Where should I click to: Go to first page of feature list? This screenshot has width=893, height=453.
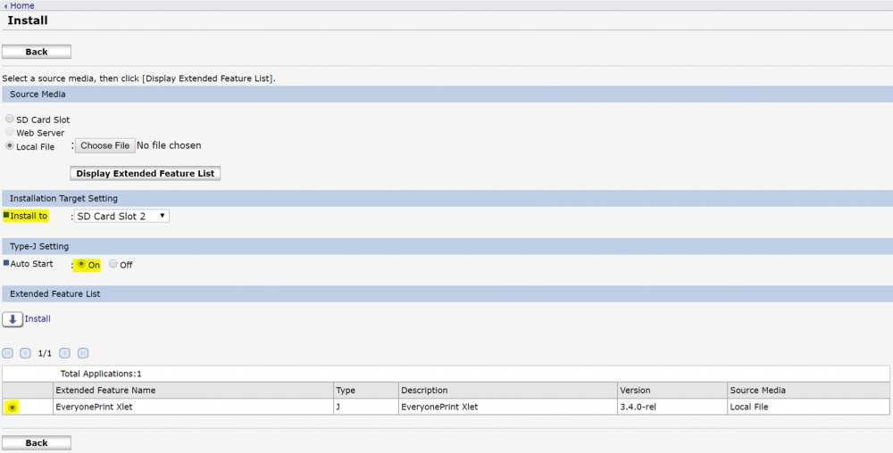(8, 353)
